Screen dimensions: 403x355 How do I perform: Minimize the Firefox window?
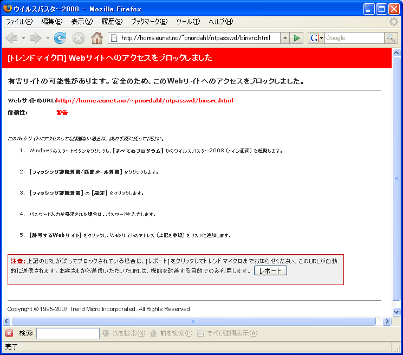coord(369,9)
